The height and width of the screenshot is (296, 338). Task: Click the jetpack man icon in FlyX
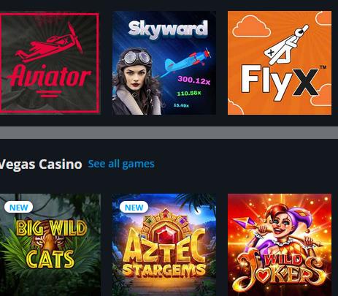point(286,45)
